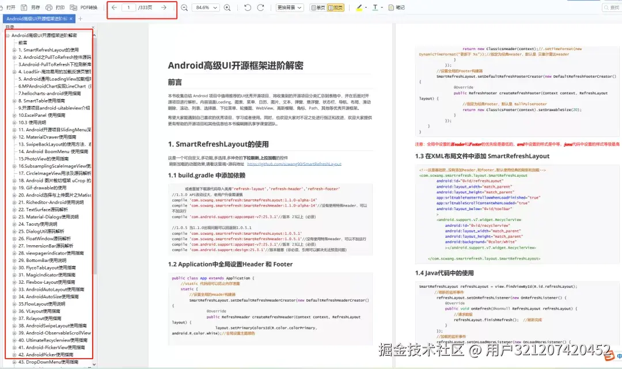This screenshot has height=369, width=622.
Task: Open the PDF转换 conversion tool
Action: (x=84, y=7)
